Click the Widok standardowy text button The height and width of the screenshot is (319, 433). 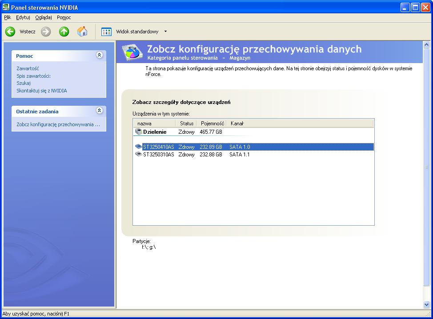137,32
